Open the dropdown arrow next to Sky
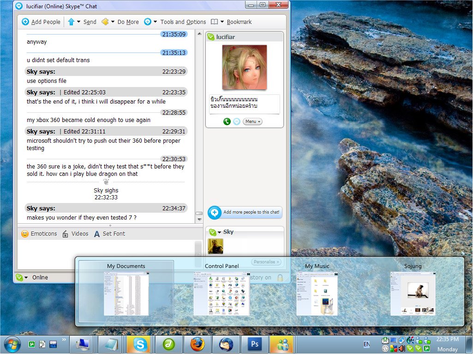Screen dimensions: 473x354 (219, 232)
